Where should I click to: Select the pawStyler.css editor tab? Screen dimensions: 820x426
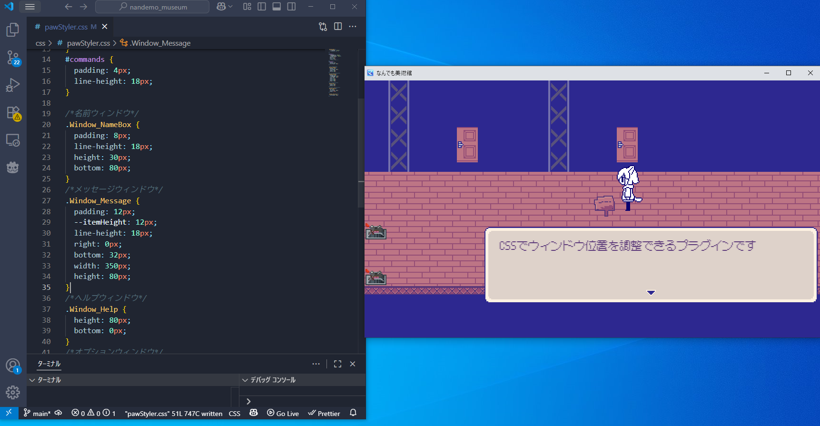click(x=66, y=27)
